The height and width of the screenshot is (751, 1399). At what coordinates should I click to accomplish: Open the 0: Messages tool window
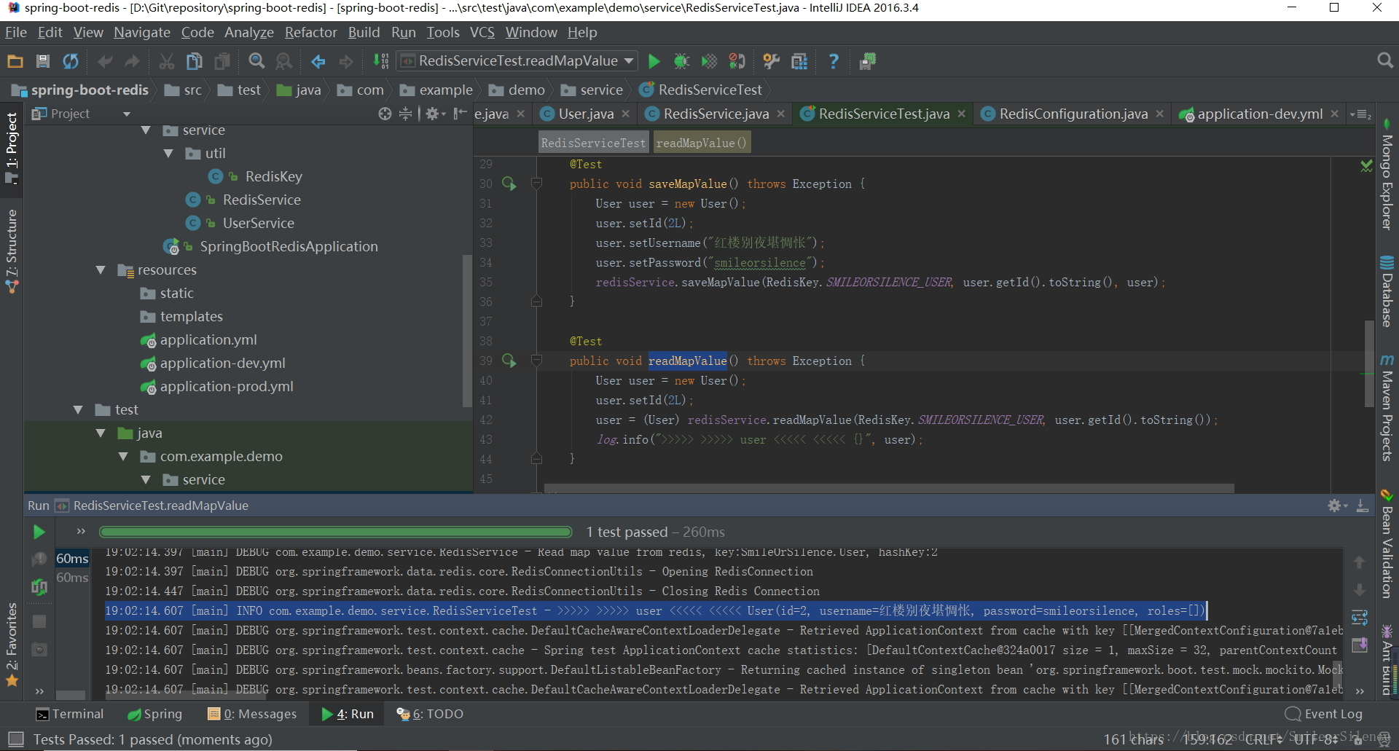tap(252, 714)
